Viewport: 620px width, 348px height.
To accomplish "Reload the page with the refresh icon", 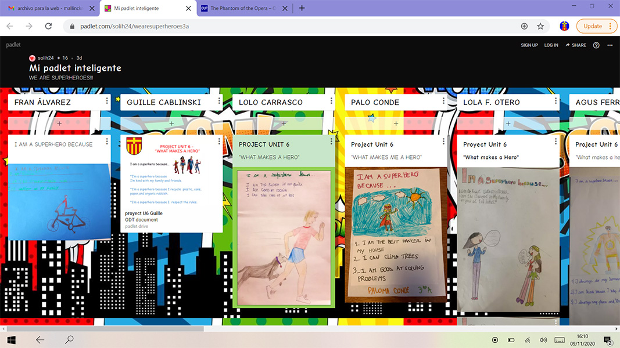I will [49, 26].
